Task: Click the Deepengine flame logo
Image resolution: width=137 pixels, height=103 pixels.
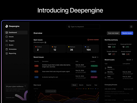Action: (7, 26)
